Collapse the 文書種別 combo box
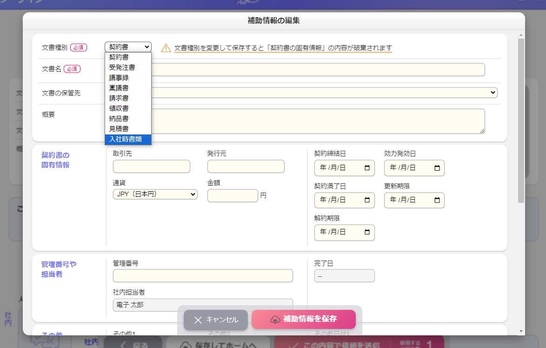 click(x=128, y=47)
